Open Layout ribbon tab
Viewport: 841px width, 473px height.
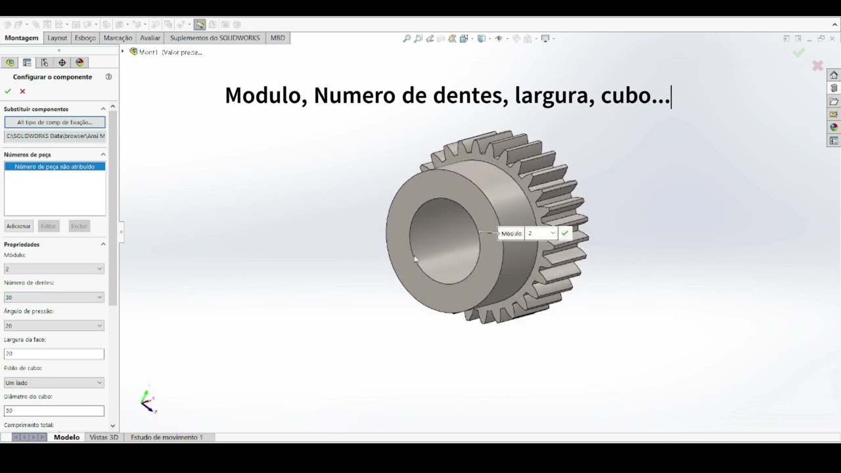coord(57,38)
